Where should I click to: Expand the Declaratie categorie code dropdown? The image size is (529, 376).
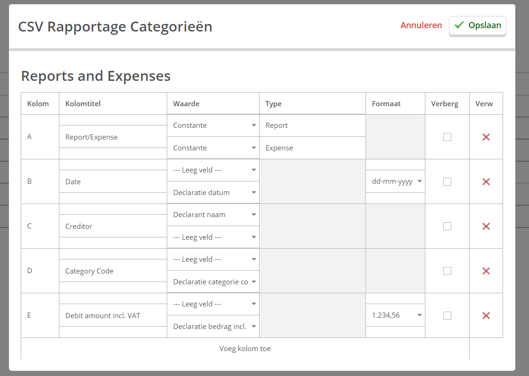tap(213, 282)
